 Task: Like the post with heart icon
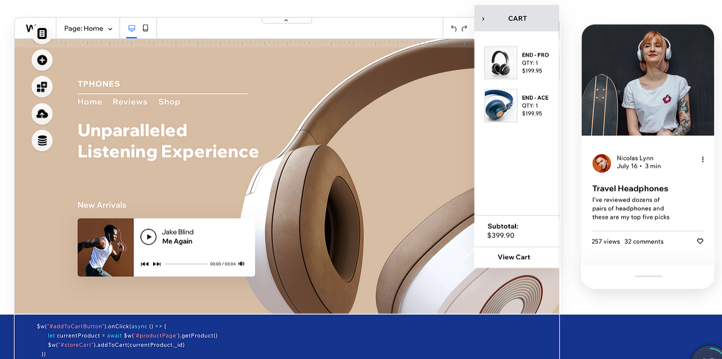pyautogui.click(x=700, y=241)
